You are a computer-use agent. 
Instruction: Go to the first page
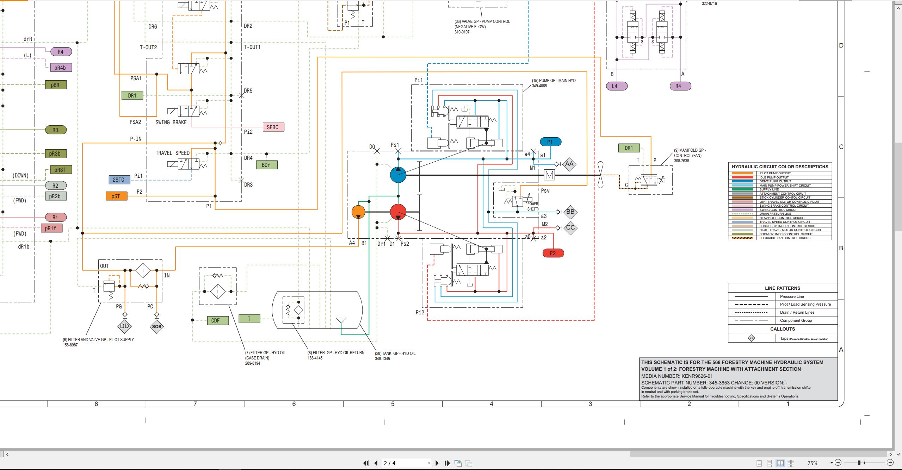point(366,463)
